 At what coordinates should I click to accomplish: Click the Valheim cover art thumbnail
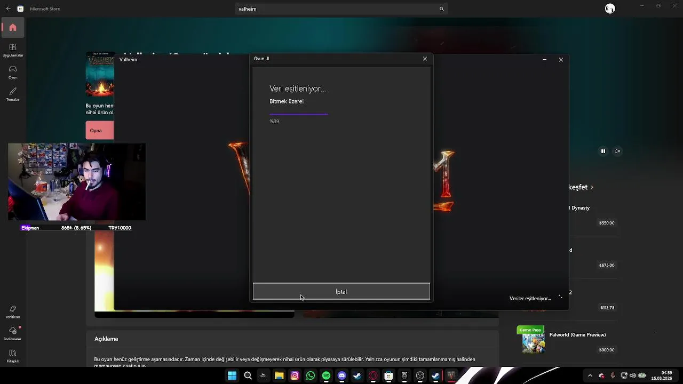click(x=100, y=74)
